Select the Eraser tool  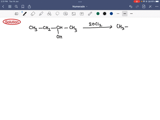click(33, 14)
